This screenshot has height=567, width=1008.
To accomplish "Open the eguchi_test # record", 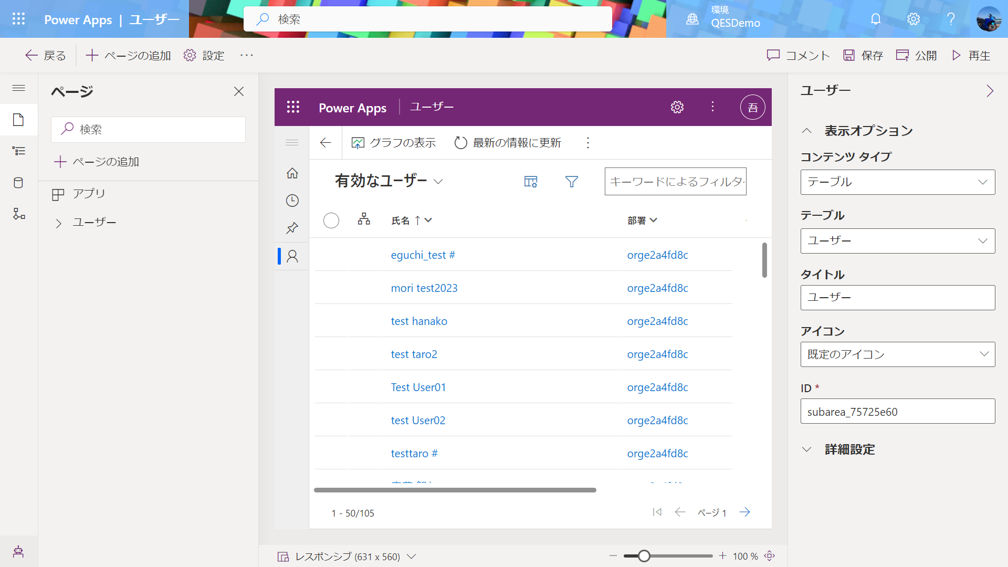I will pyautogui.click(x=423, y=255).
